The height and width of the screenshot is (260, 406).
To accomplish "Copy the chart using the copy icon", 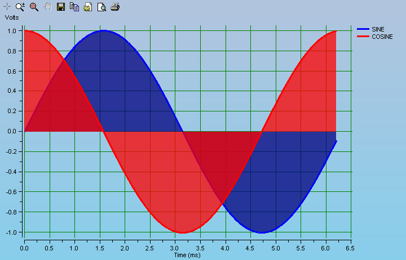I will point(74,7).
